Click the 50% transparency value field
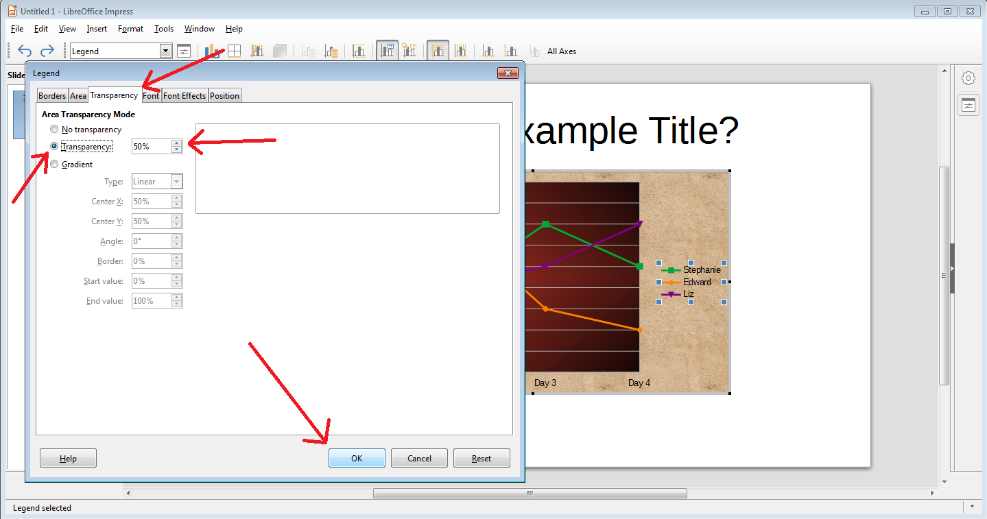The image size is (987, 519). 152,146
